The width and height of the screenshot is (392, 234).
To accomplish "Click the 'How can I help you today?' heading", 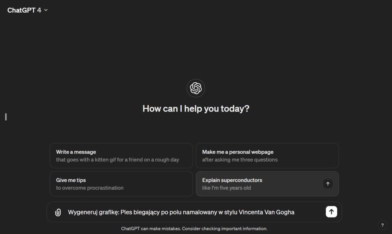I will coord(196,109).
